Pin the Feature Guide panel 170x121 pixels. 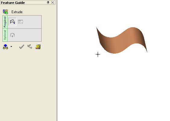coord(48,2)
